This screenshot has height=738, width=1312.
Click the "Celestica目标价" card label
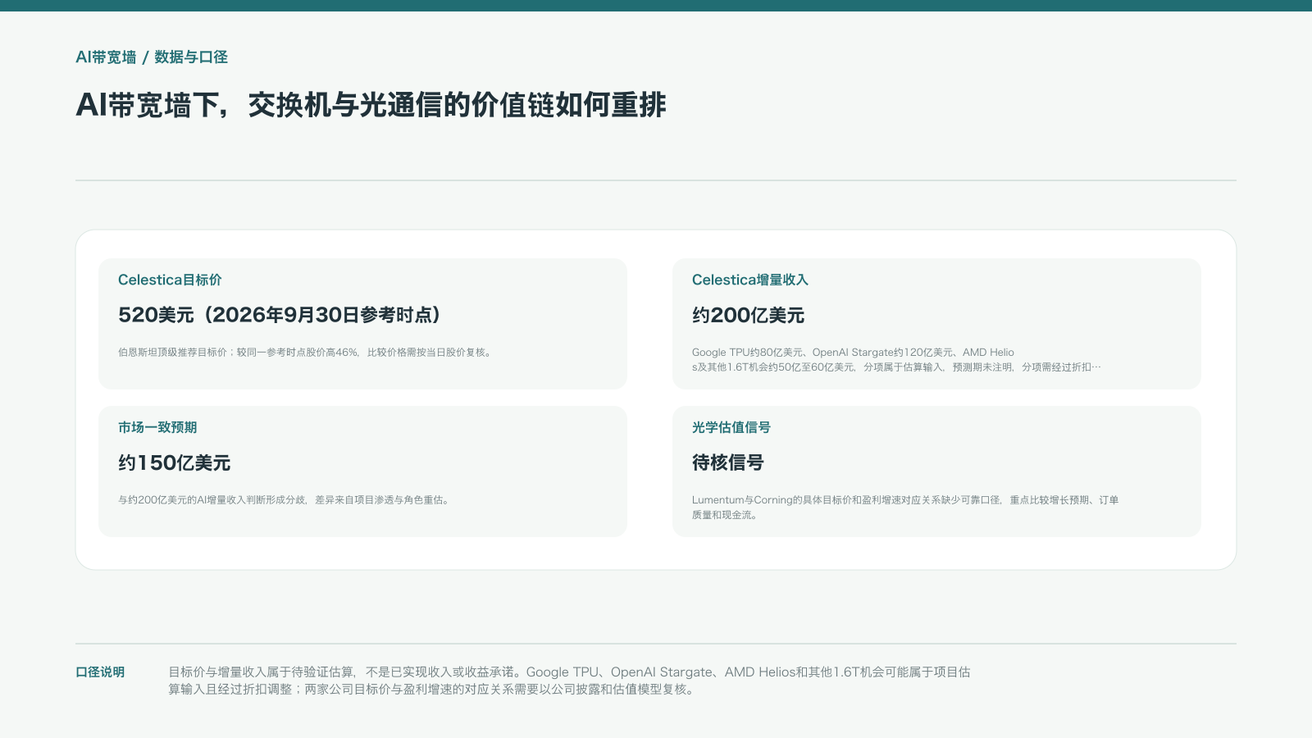(x=170, y=280)
